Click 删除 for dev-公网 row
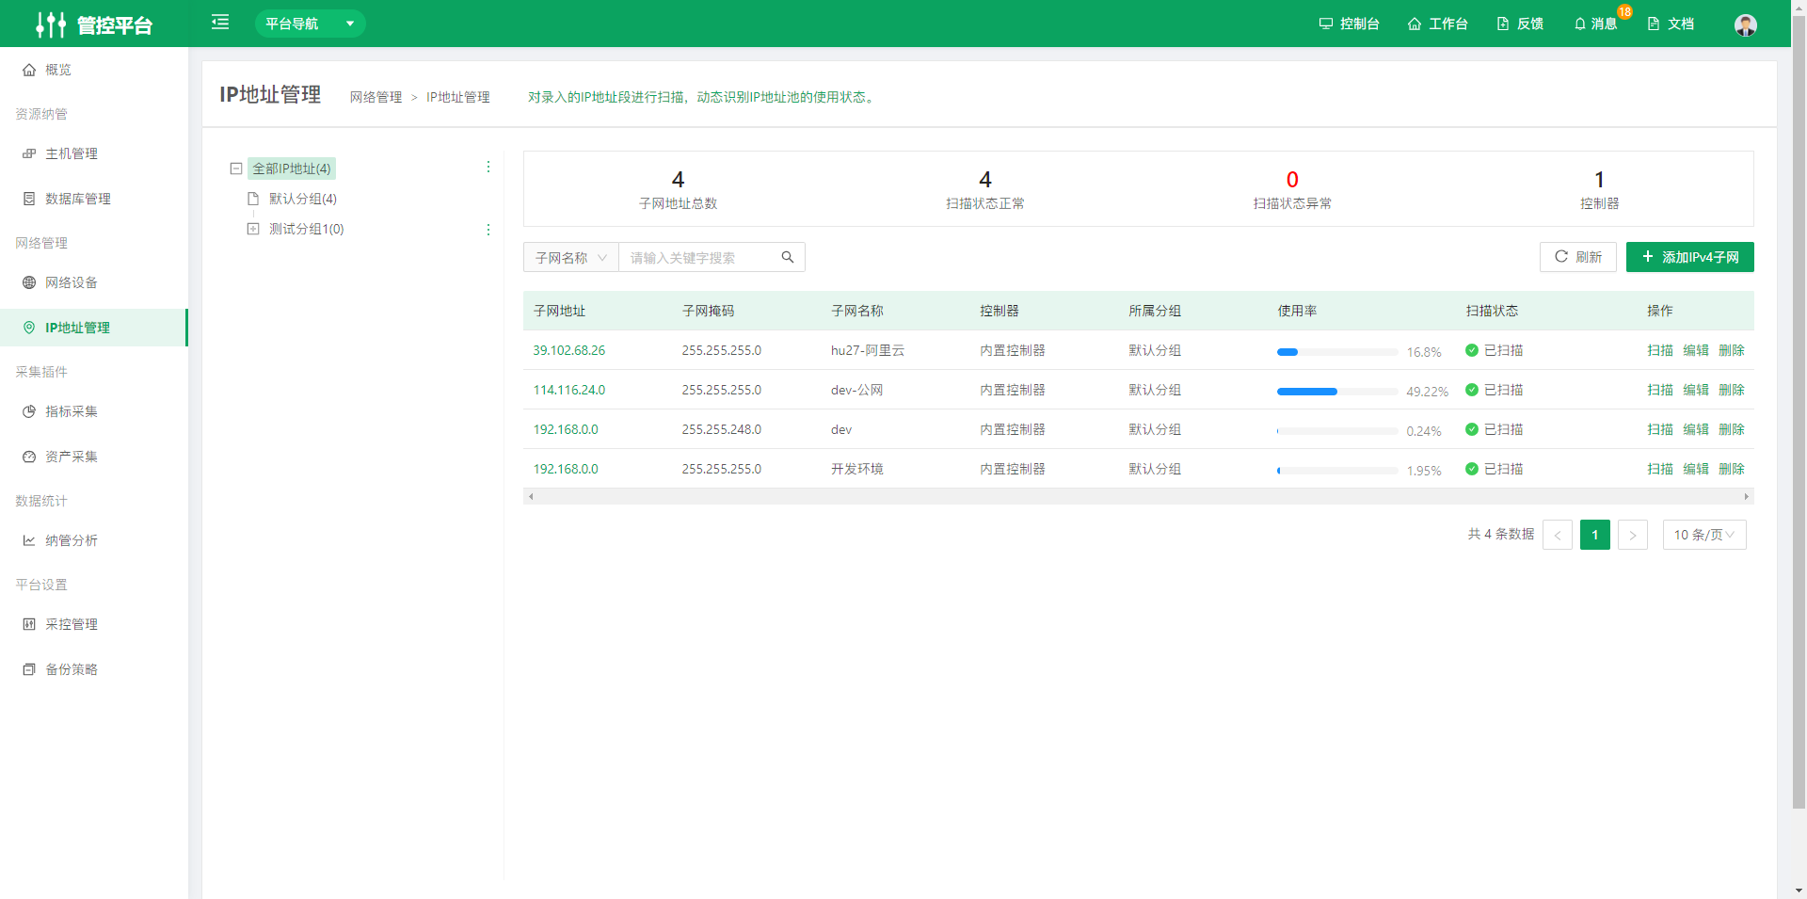The height and width of the screenshot is (899, 1807). click(x=1732, y=390)
